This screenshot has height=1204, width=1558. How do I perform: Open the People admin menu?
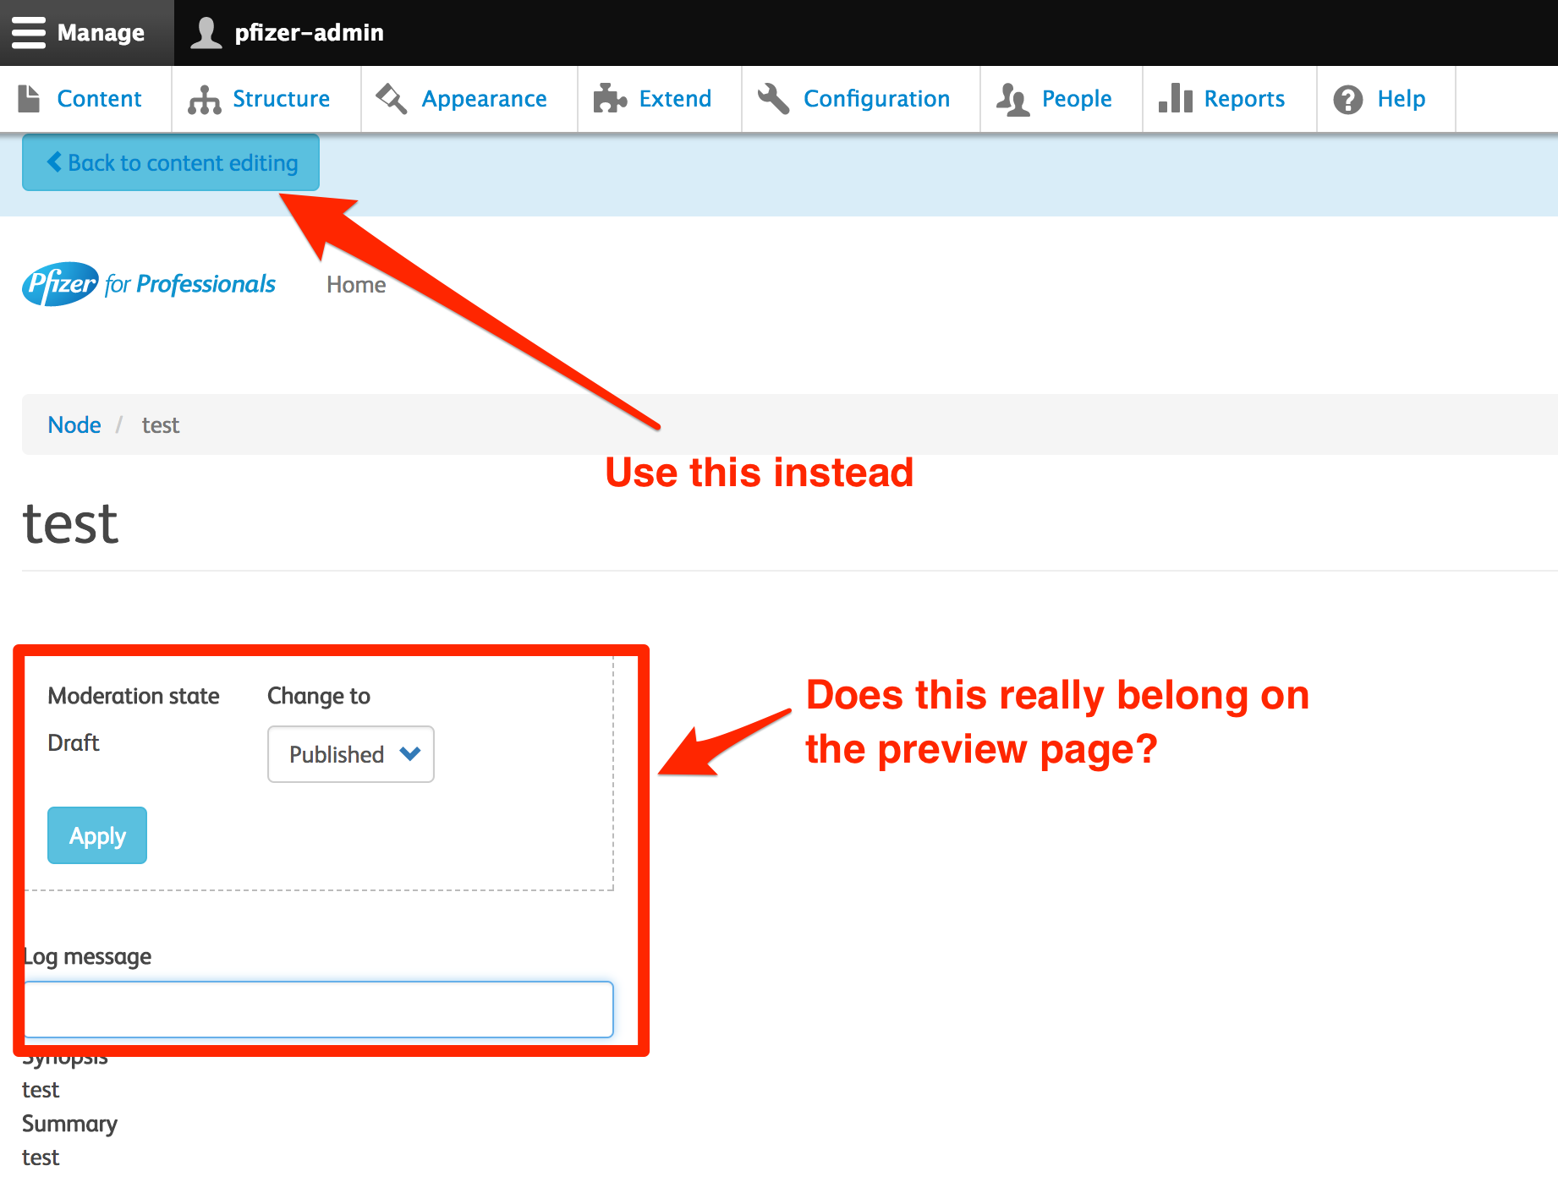coord(1061,99)
